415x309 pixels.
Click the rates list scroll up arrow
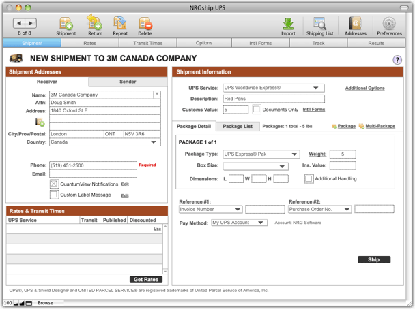pyautogui.click(x=165, y=227)
